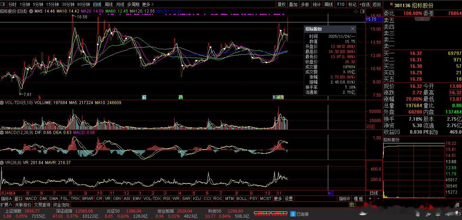Screen dimensions: 462x220
Task: Click the red S marker on chart
Action: coord(39,97)
